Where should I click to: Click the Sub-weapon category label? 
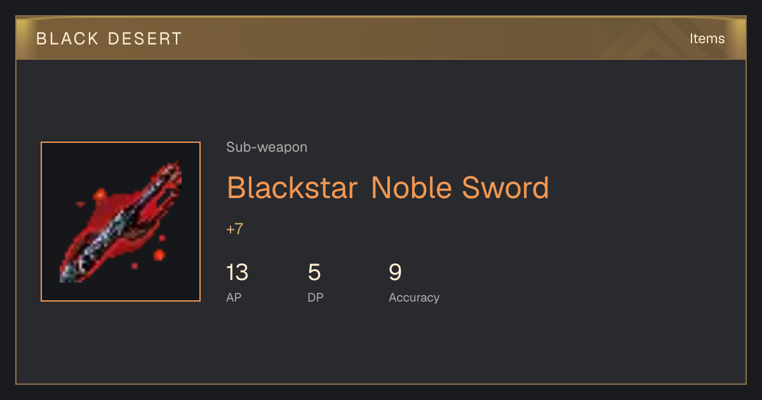(267, 147)
